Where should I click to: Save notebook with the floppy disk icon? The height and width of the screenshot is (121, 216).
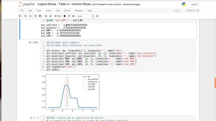point(20,16)
